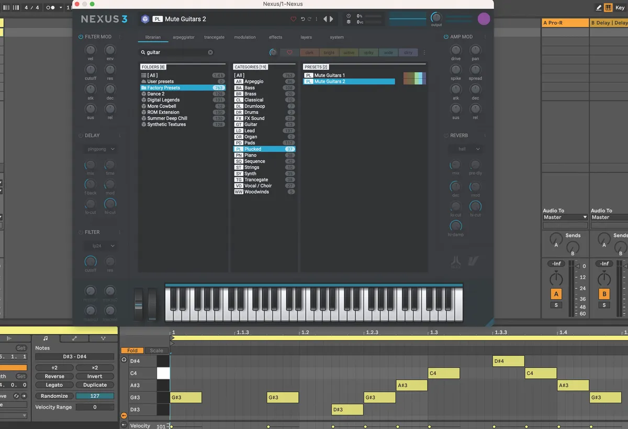This screenshot has width=628, height=429.
Task: Open the tag filter options dots
Action: tap(424, 52)
